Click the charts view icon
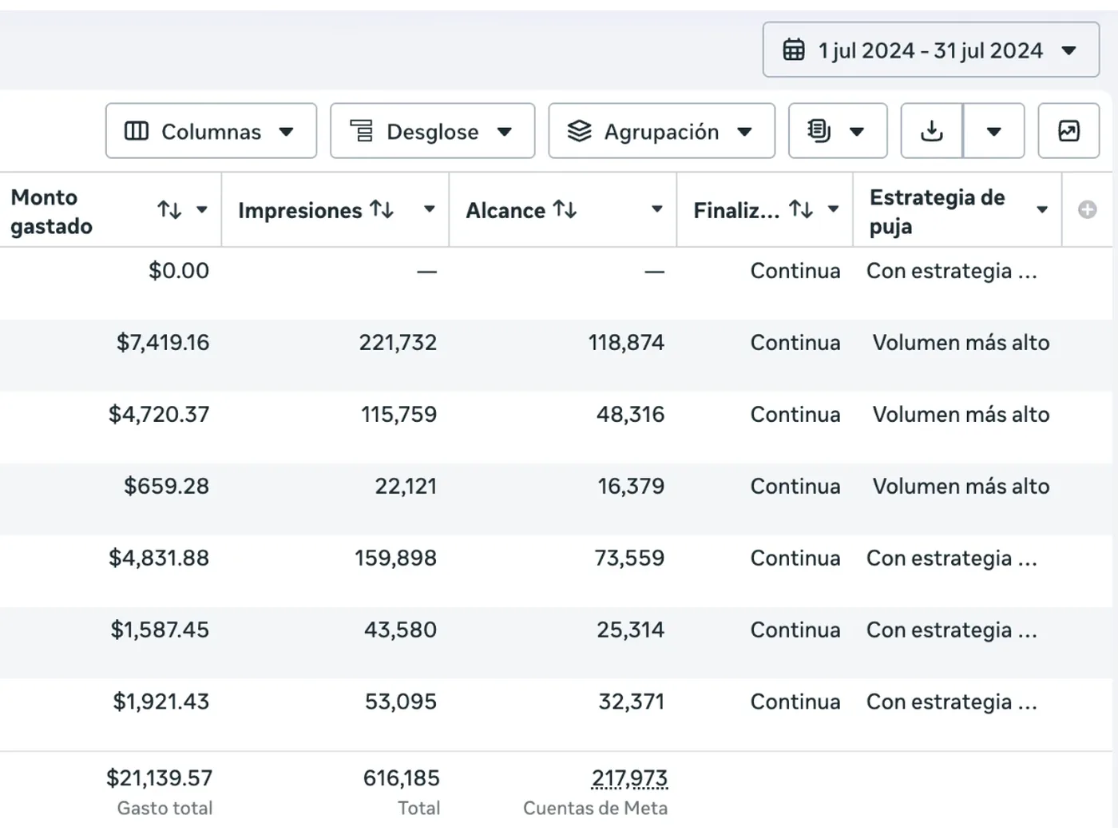The width and height of the screenshot is (1118, 839). (x=1068, y=131)
